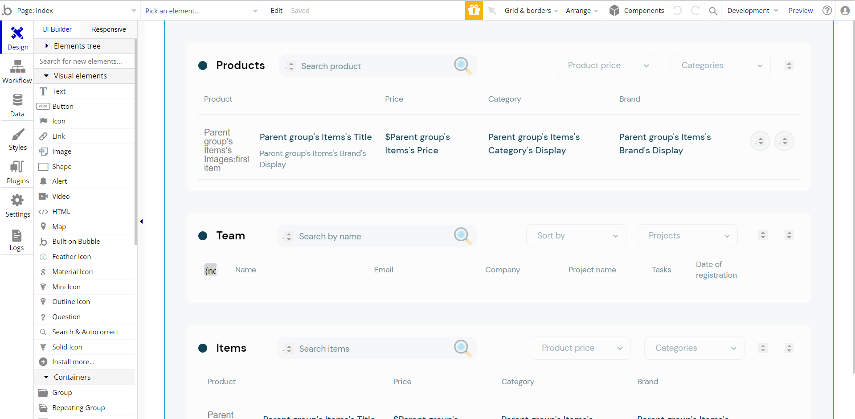855x419 pixels.
Task: Click the Redo arrow
Action: tap(695, 11)
